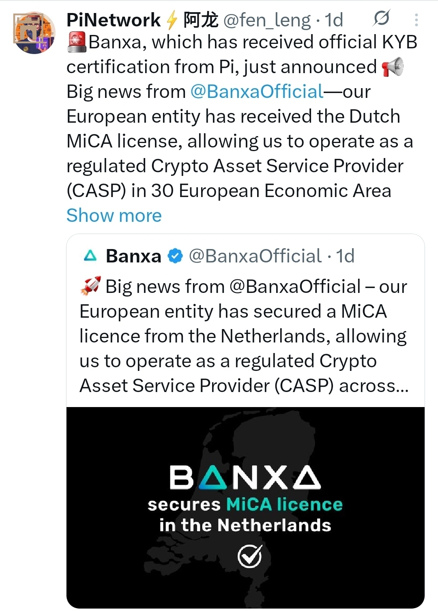The height and width of the screenshot is (611, 438).
Task: Click the quoted tweet's 1d timestamp
Action: point(345,256)
